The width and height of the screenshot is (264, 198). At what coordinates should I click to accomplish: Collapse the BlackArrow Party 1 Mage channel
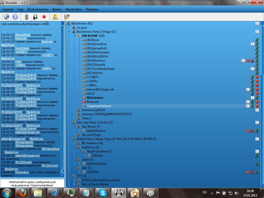[69, 32]
